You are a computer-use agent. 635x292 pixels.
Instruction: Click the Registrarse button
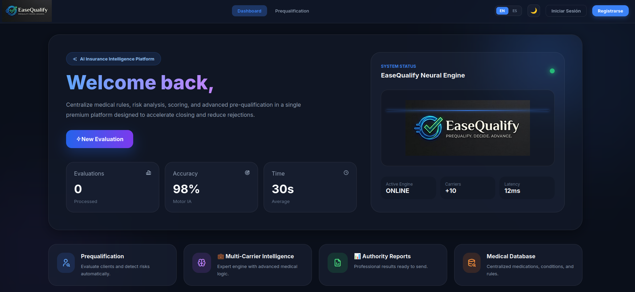click(610, 11)
